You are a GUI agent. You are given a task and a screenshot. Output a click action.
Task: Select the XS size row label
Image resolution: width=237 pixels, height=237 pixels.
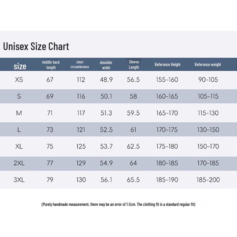[x=19, y=80]
